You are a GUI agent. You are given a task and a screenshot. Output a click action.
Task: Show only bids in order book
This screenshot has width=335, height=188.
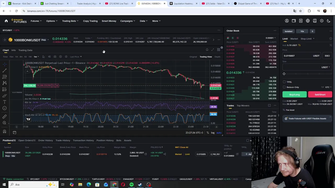pos(233,38)
